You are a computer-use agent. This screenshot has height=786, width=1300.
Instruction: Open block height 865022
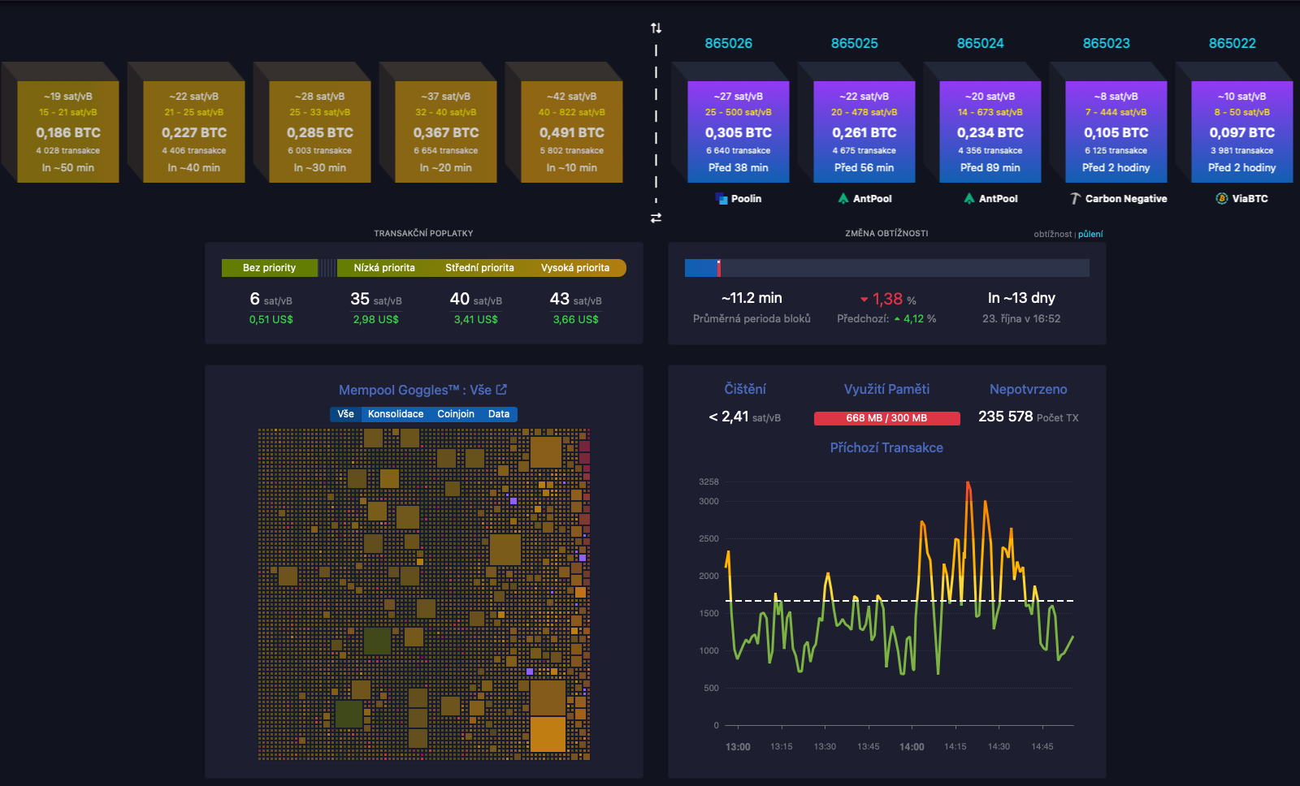click(1232, 43)
